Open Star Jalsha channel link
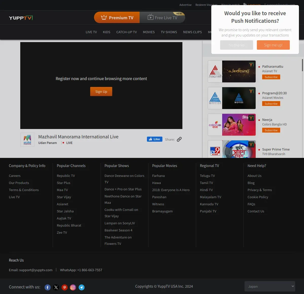This screenshot has height=294, width=304. (65, 211)
